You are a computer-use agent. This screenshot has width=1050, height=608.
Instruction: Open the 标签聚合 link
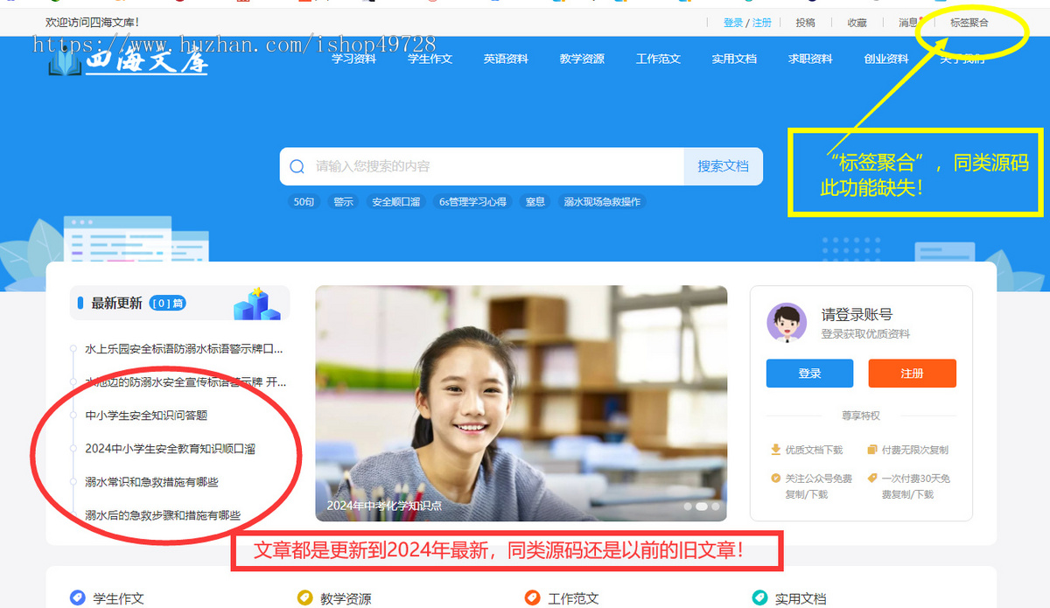969,23
